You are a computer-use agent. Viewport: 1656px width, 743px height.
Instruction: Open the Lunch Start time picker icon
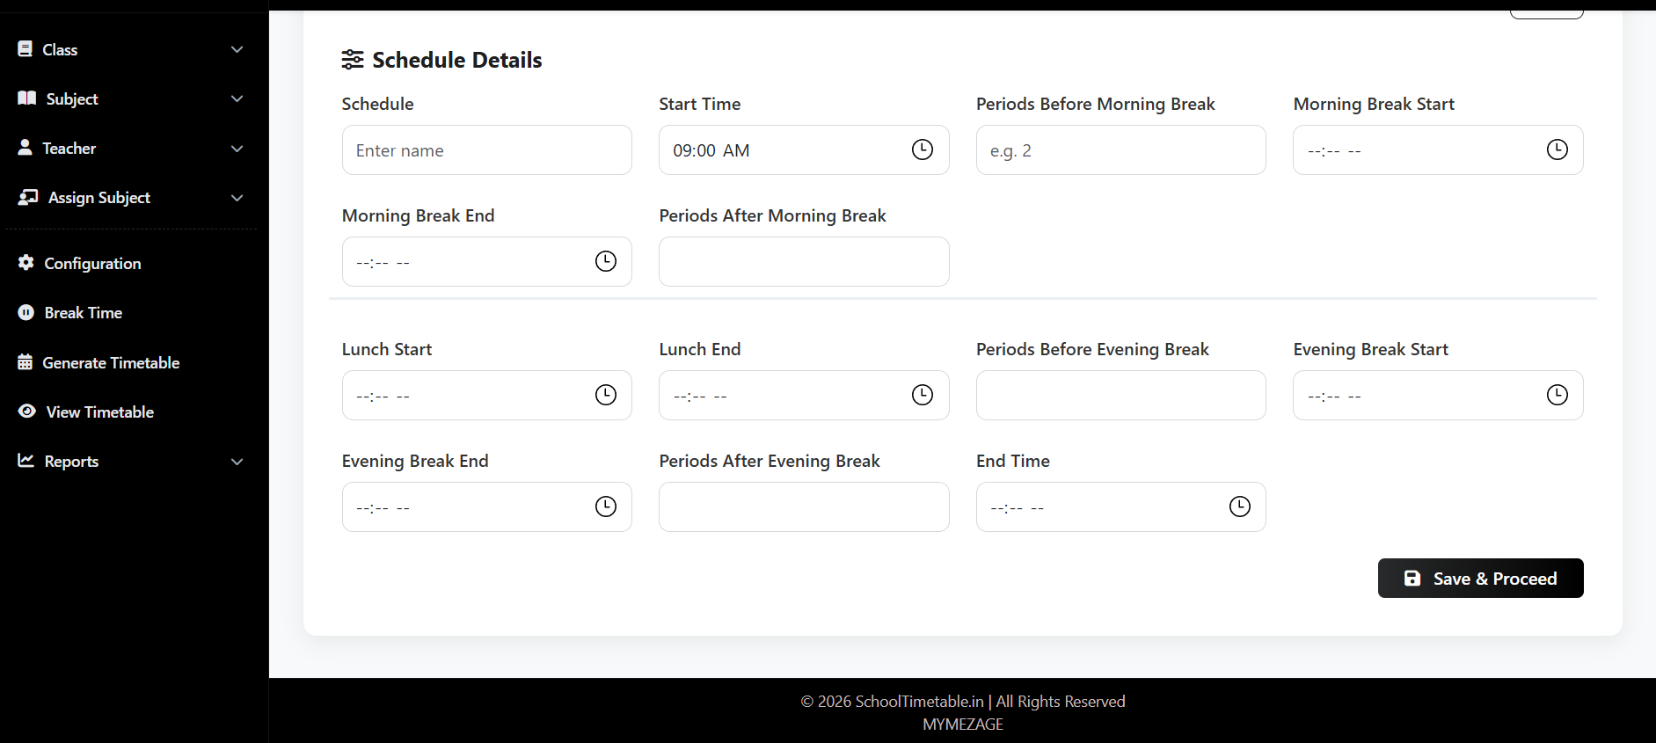(x=605, y=395)
